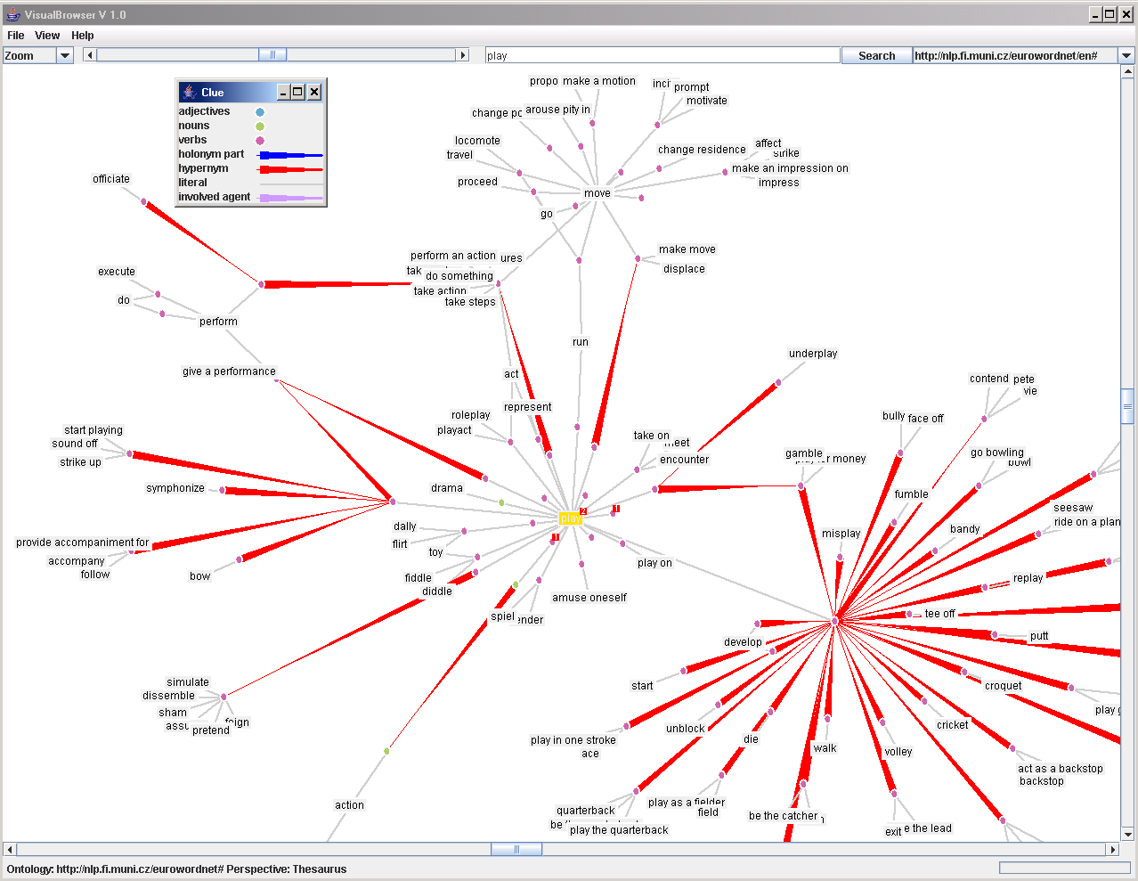Click the 'pretend' node label
This screenshot has height=881, width=1138.
pyautogui.click(x=211, y=730)
